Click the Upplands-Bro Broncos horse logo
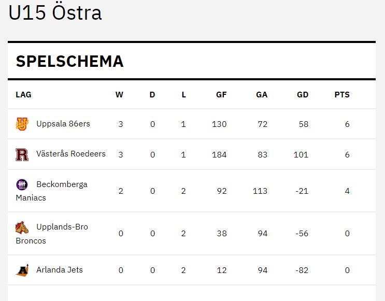This screenshot has height=301, width=385. 22,227
